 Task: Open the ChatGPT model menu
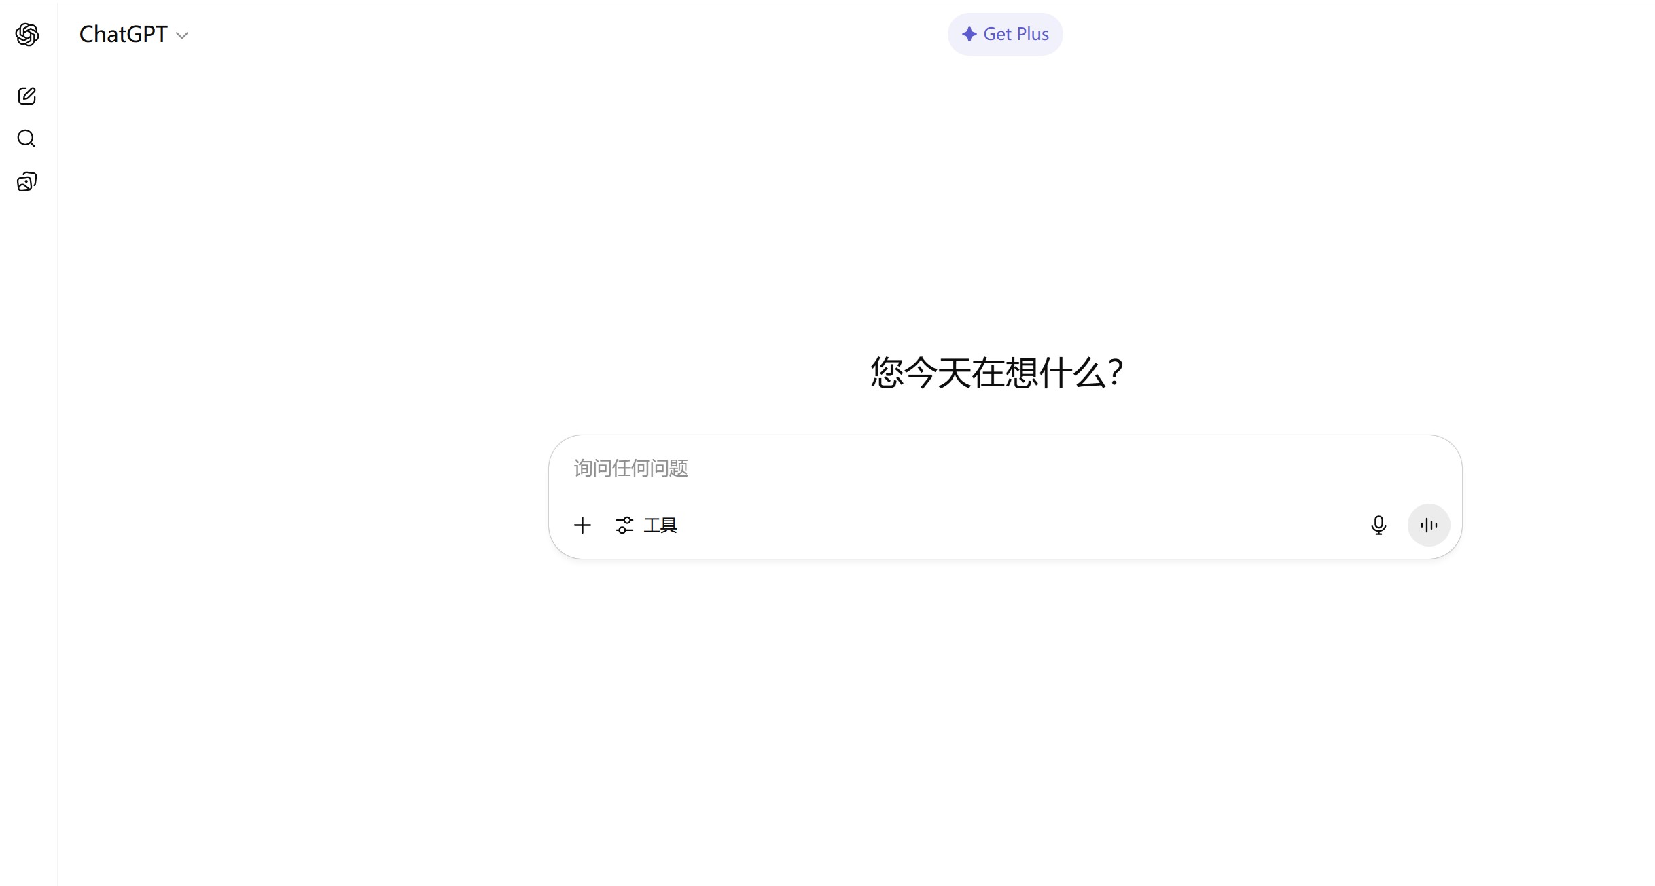tap(133, 33)
